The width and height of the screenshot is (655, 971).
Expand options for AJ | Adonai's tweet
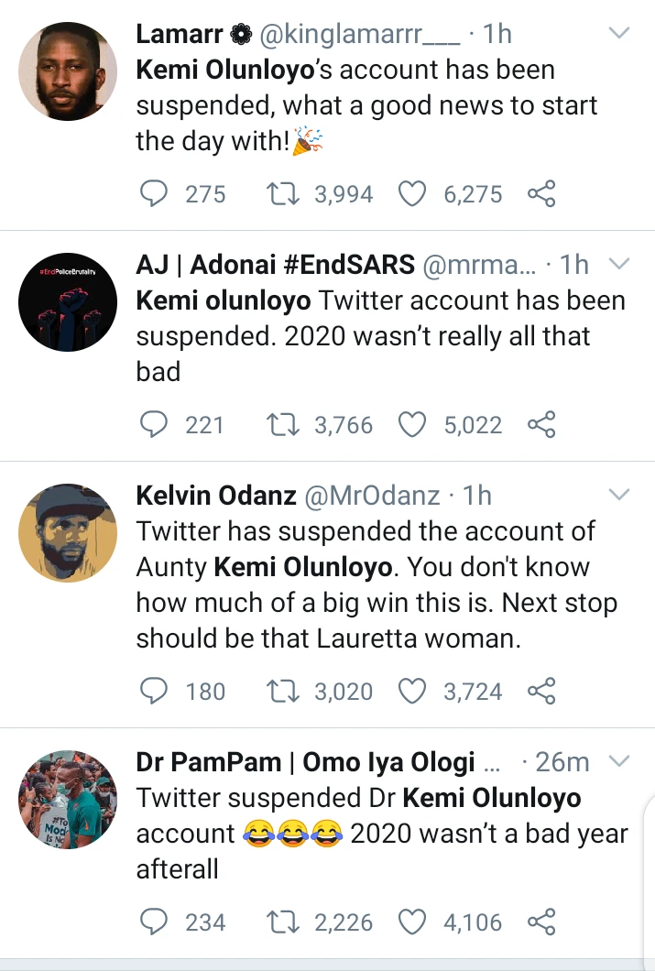619,265
